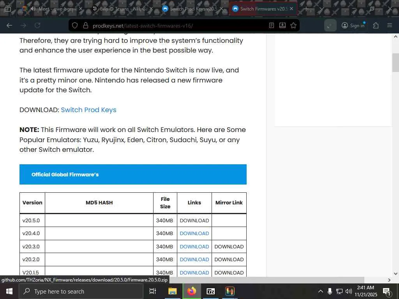399x299 pixels.
Task: Click DOWNLOAD link for v20.4.0
Action: tap(194, 234)
